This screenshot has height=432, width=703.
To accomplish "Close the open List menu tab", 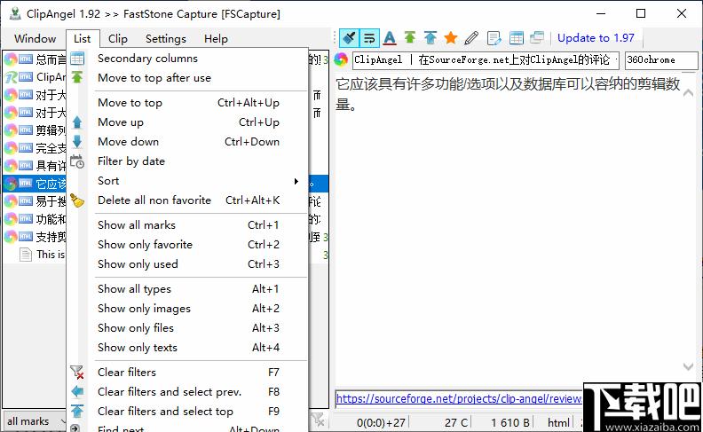I will [82, 38].
